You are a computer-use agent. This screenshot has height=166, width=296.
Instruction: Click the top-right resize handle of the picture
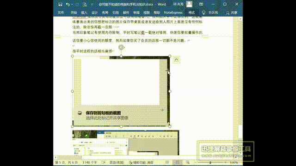click(170, 56)
